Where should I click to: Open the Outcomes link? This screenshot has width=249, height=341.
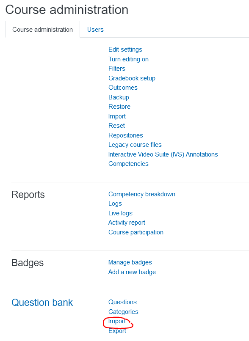click(123, 88)
